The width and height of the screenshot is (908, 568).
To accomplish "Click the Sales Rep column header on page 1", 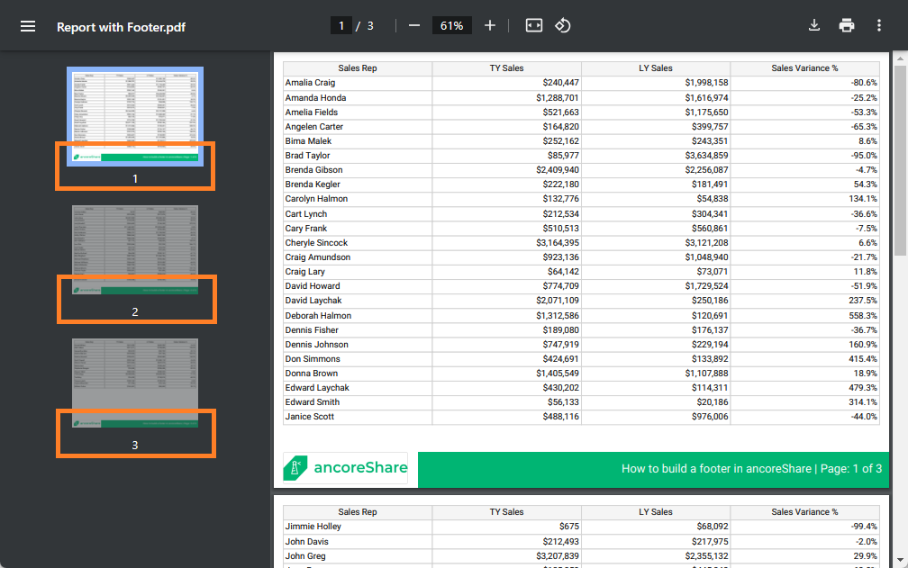I will click(358, 68).
